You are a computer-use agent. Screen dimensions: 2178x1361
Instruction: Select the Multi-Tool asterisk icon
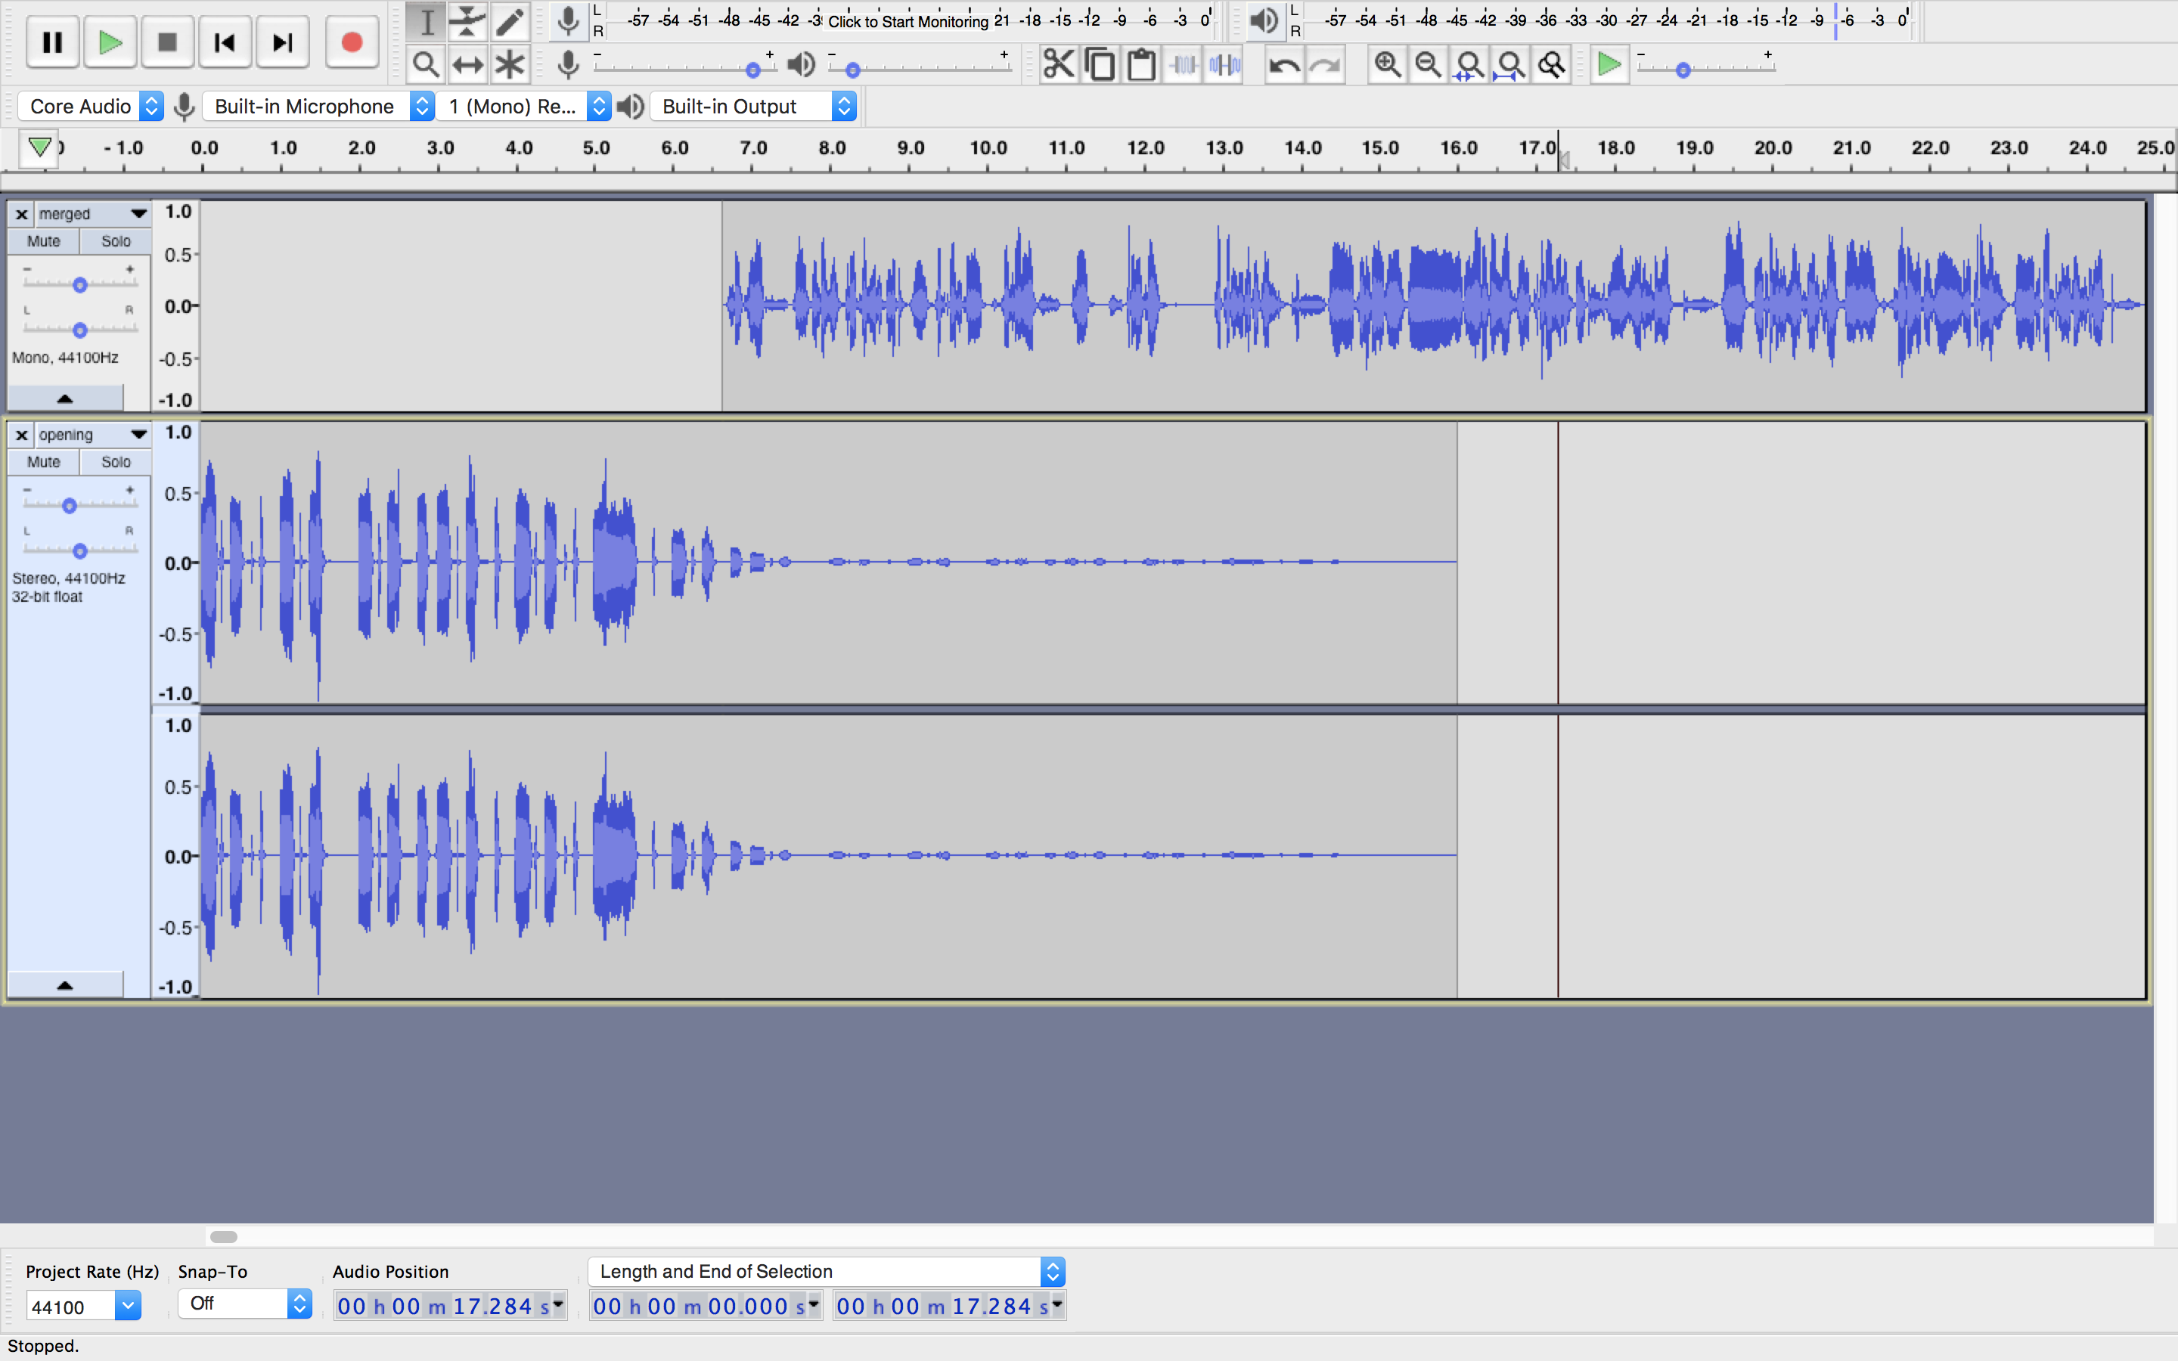tap(510, 65)
